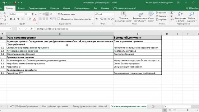Viewport: 199px width, 112px height.
Task: Switch to Page Layout view in the status bar
Action: (x=170, y=110)
